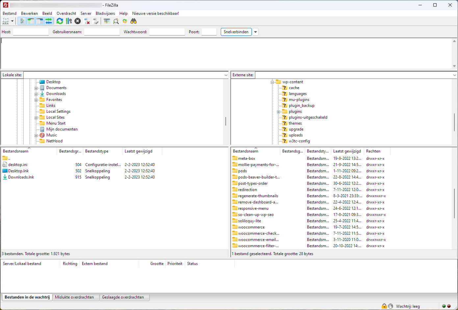Open the Lokale site path dropdown
The width and height of the screenshot is (458, 310).
tap(226, 75)
